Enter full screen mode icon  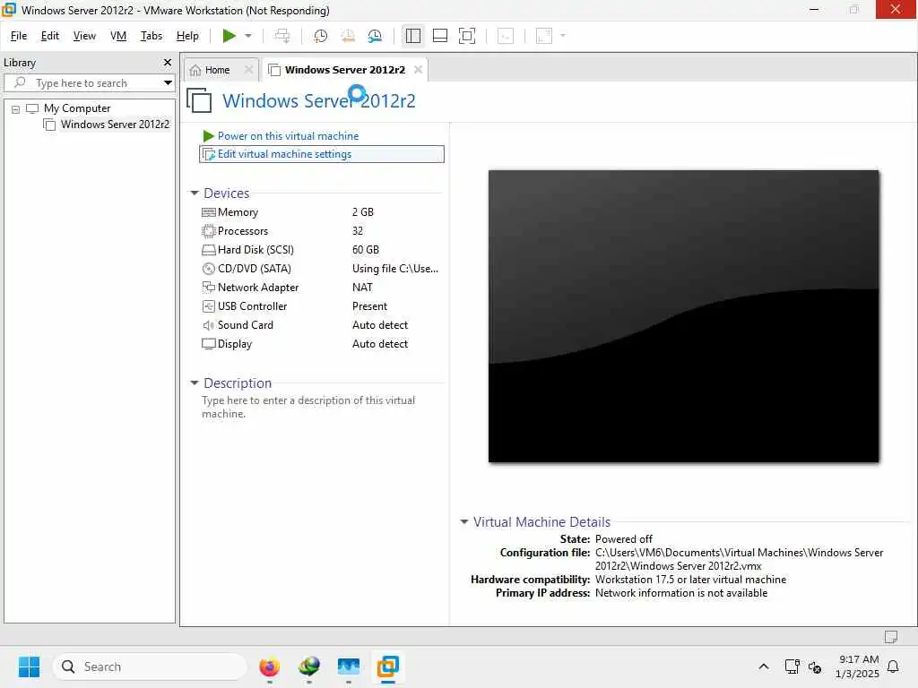(x=466, y=36)
